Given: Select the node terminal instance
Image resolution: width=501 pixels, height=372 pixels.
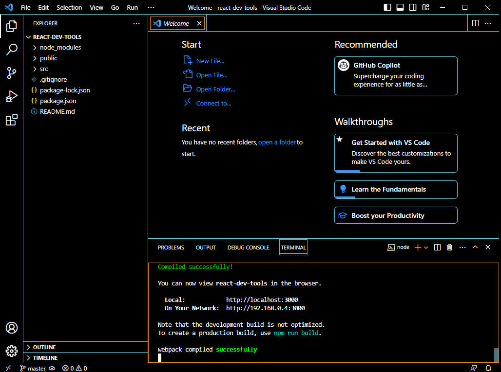Looking at the screenshot, I should pos(399,248).
